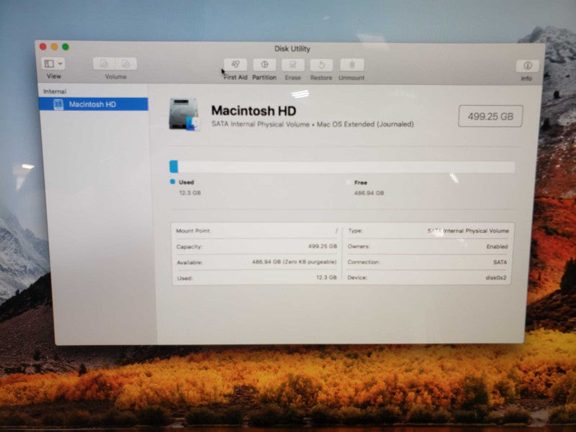
Task: Click Type 'SATA Internal Physical Volume' row
Action: point(428,230)
